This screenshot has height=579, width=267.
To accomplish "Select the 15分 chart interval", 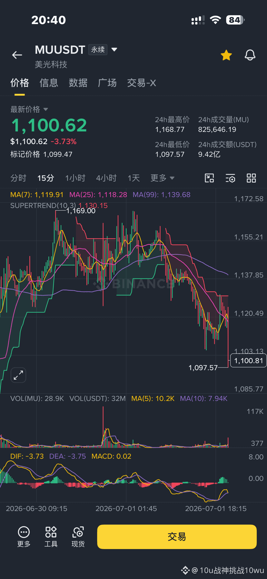I will click(45, 178).
